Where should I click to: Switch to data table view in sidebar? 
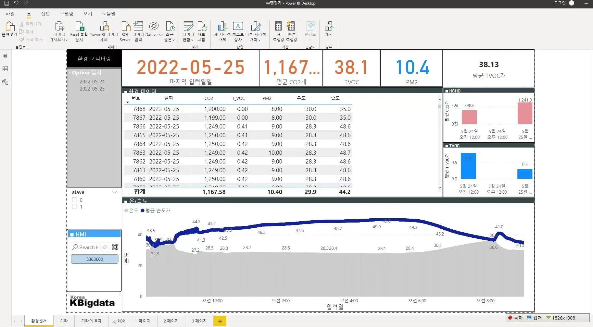5,69
